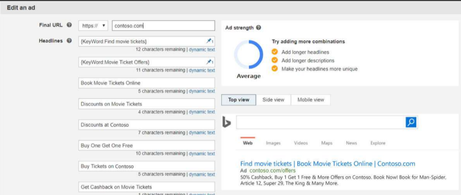Select the Explore tab in preview
The height and width of the screenshot is (195, 461).
pyautogui.click(x=378, y=143)
